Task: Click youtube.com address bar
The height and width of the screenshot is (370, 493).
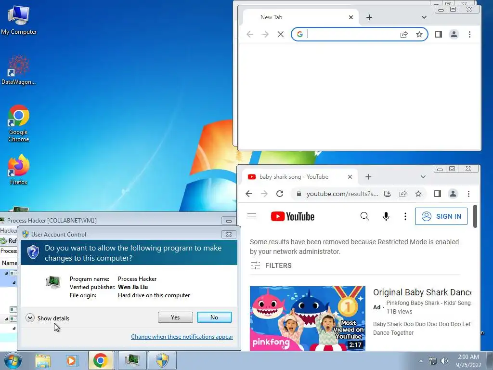Action: coord(342,194)
